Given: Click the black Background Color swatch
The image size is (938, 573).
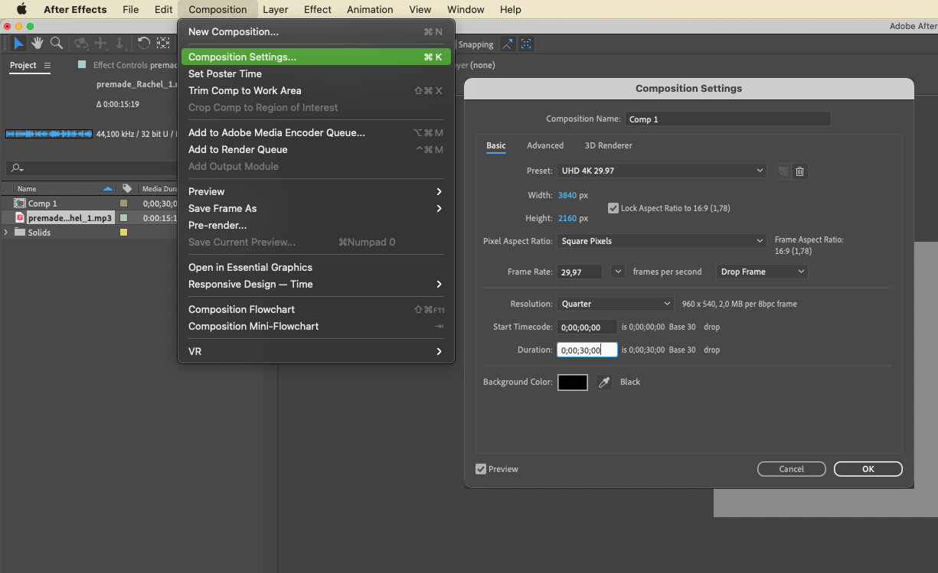Looking at the screenshot, I should click(x=572, y=383).
